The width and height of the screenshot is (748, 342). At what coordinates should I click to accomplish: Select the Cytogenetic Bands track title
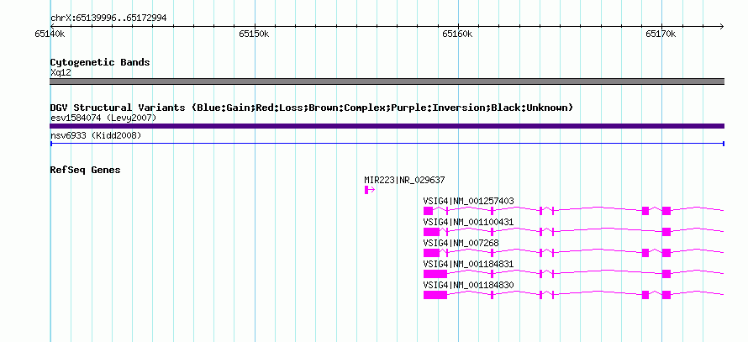point(100,62)
